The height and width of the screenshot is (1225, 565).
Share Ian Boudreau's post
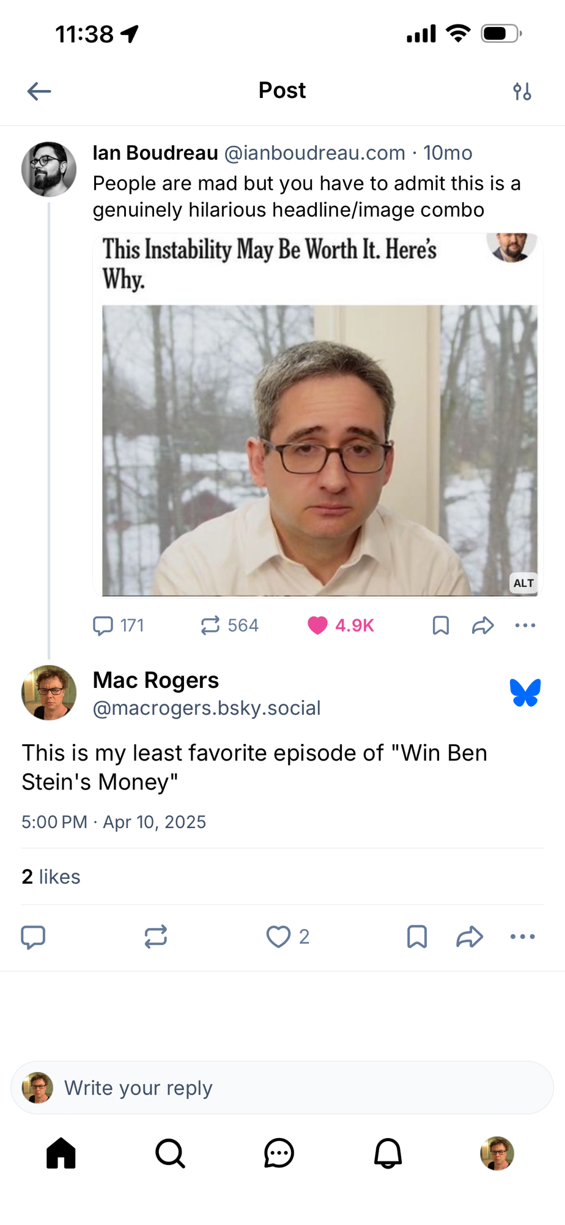tap(482, 625)
